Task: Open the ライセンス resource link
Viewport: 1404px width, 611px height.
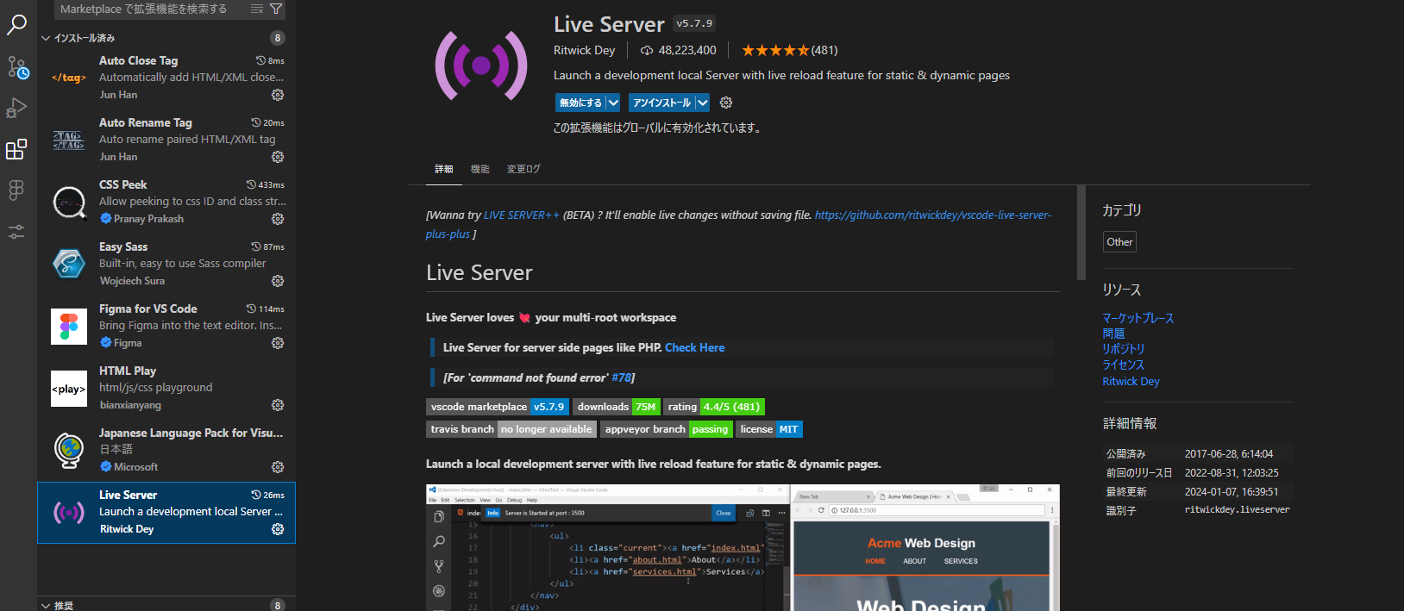Action: tap(1123, 365)
